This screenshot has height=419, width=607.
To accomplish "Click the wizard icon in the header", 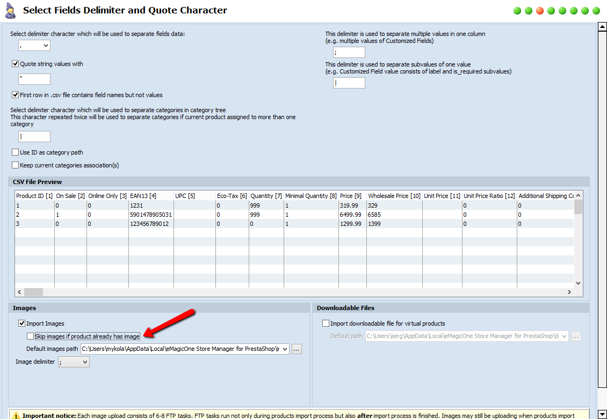I will [10, 10].
